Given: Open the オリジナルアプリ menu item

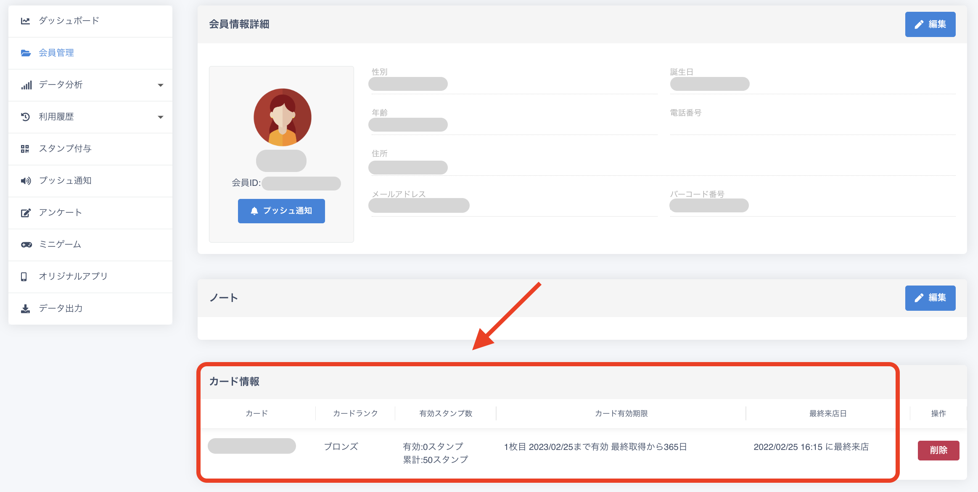Looking at the screenshot, I should (73, 277).
